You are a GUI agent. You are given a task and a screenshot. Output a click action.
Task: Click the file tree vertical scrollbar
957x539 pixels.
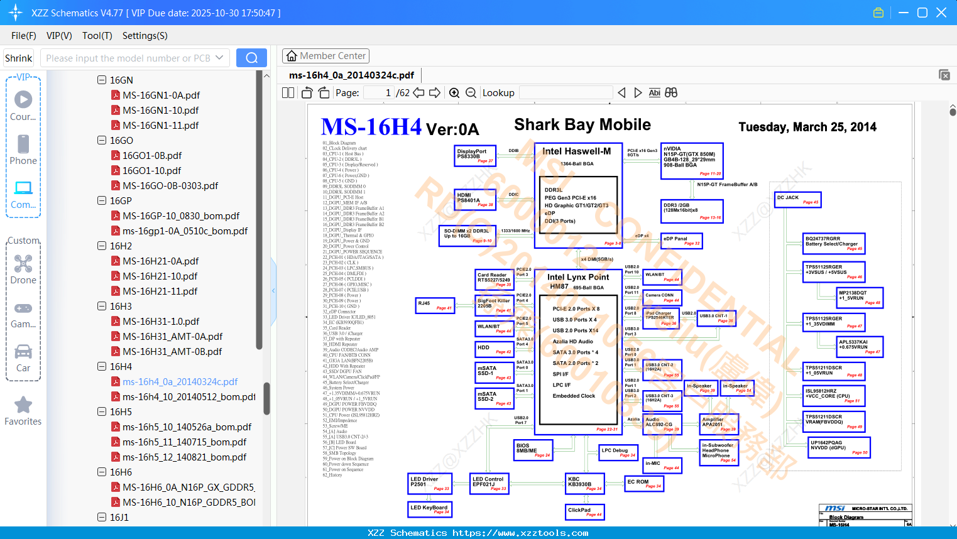pyautogui.click(x=266, y=398)
